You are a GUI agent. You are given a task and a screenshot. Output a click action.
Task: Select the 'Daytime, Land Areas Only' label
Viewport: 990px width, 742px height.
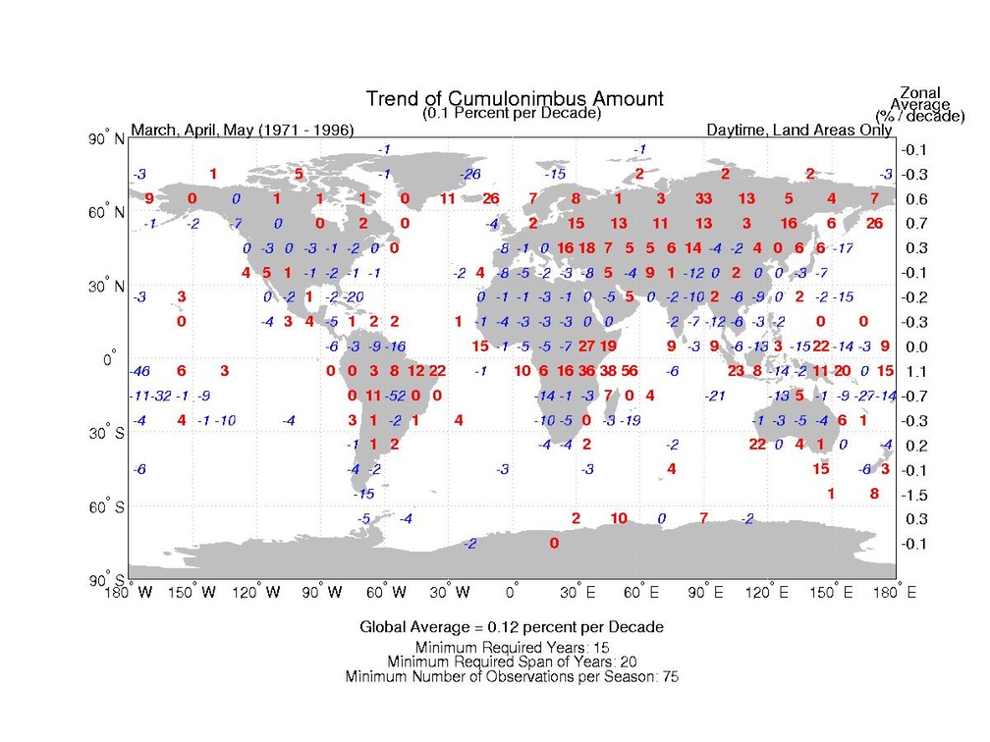[x=798, y=131]
